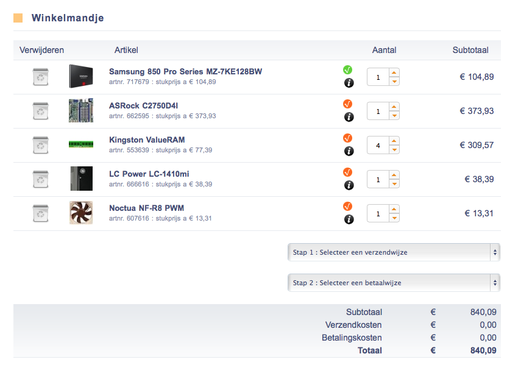Click the Verwijderen column header
Image resolution: width=507 pixels, height=365 pixels.
point(41,50)
